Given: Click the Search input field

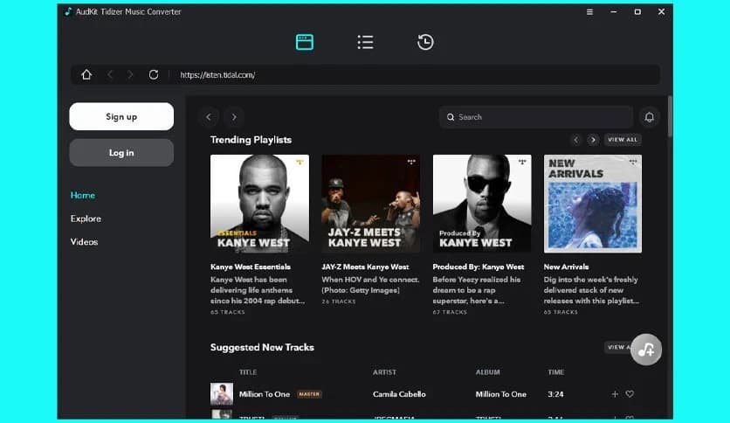Looking at the screenshot, I should coord(536,117).
